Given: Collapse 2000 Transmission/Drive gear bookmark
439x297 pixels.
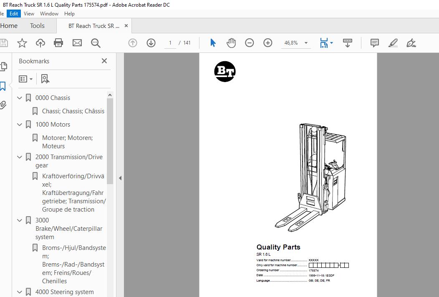Looking at the screenshot, I should [19, 157].
